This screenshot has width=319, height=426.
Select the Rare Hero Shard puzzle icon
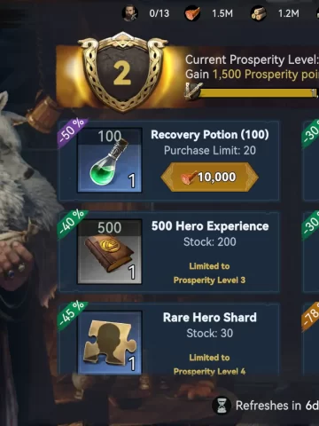tap(110, 343)
